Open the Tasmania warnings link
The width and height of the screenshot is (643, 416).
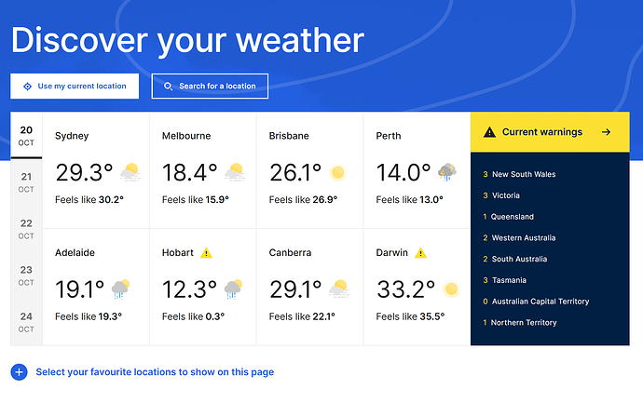(x=509, y=280)
